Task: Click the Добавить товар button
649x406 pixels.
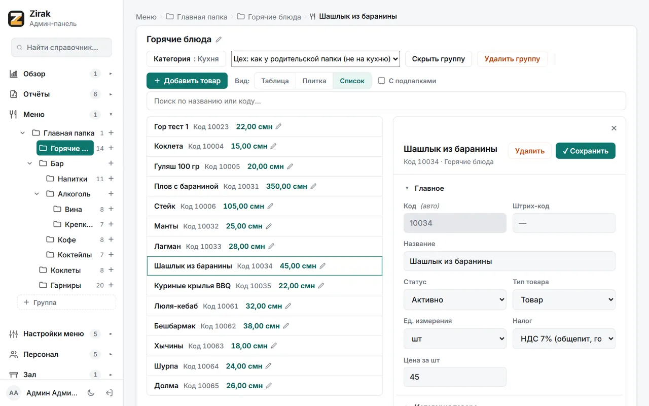Action: pyautogui.click(x=188, y=81)
